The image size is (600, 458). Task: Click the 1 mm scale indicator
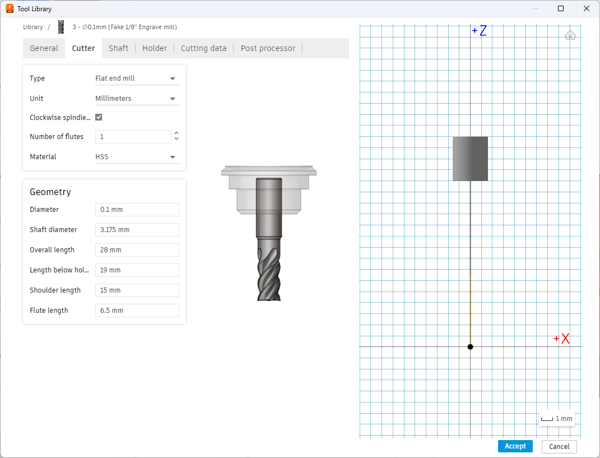[x=557, y=419]
